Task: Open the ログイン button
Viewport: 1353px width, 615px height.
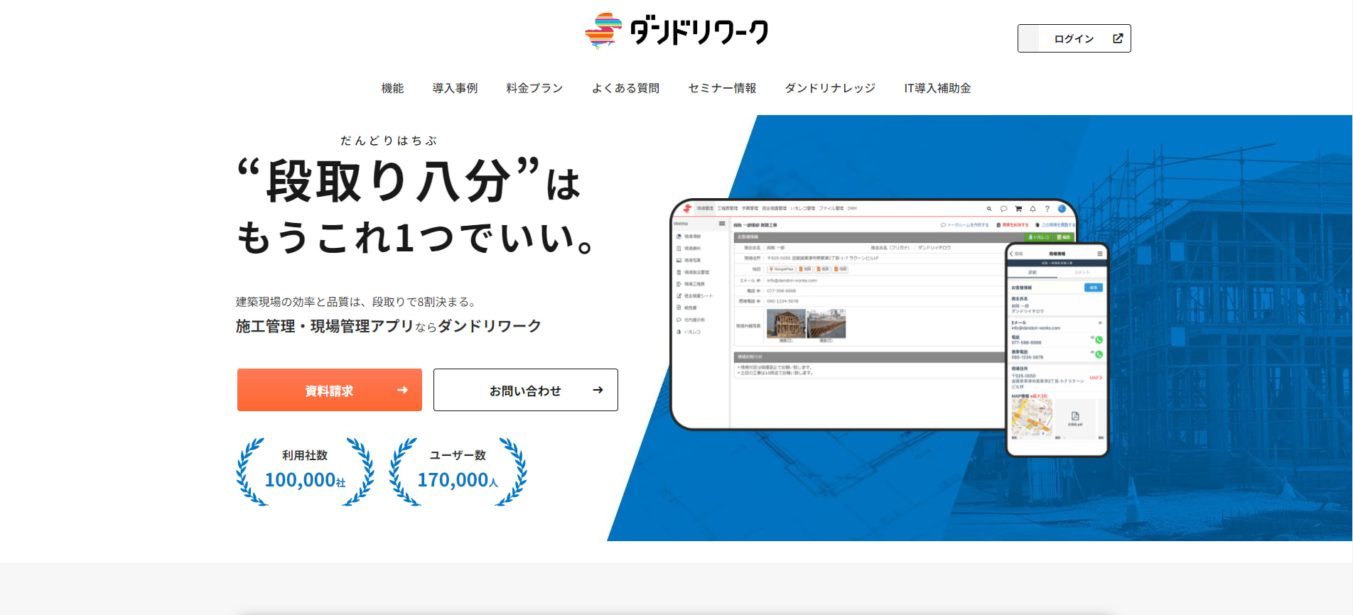Action: click(1074, 38)
